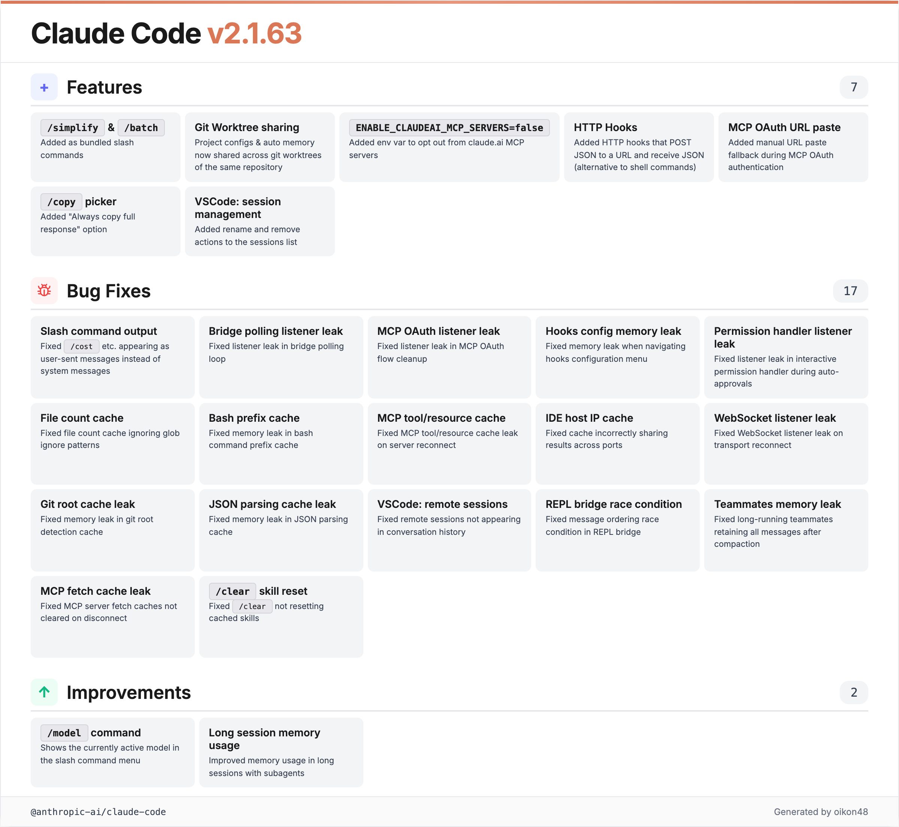Click the "MCP OAuth URL paste" card title
The width and height of the screenshot is (899, 827).
[784, 128]
